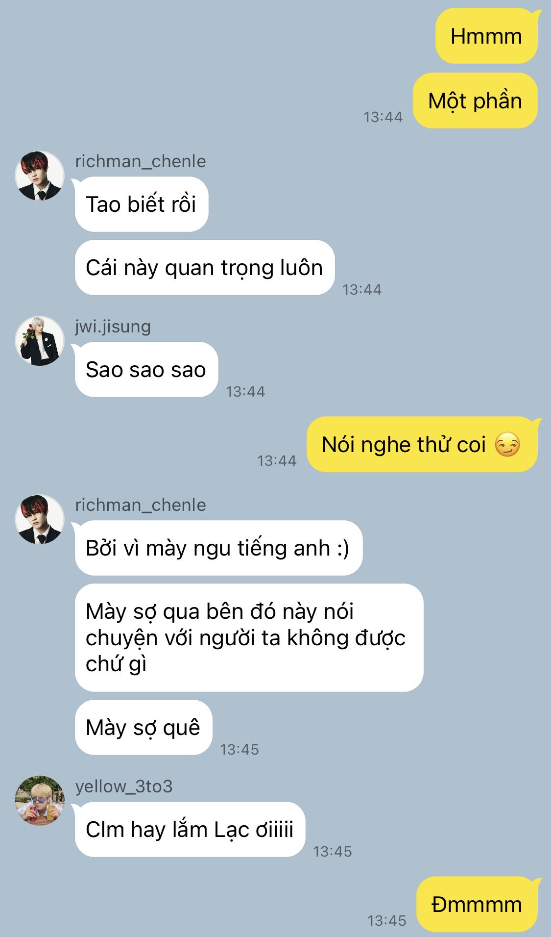The width and height of the screenshot is (551, 937).
Task: Tap the "Clm hay lắm Lạc ơiiiii" message
Action: [x=190, y=830]
